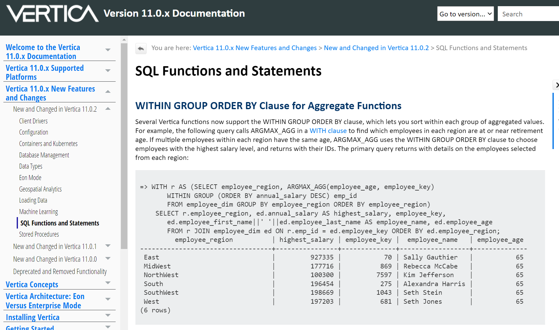Collapse 'New and Changed in Vertica 11.0.2'
The width and height of the screenshot is (559, 330).
[x=108, y=109]
